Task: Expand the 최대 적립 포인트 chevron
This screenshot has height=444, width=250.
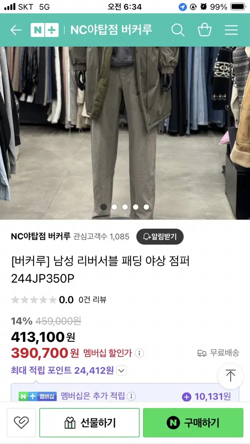Action: point(121,370)
